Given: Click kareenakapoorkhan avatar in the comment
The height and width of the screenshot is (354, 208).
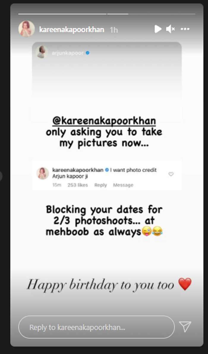Looking at the screenshot, I should pos(43,173).
